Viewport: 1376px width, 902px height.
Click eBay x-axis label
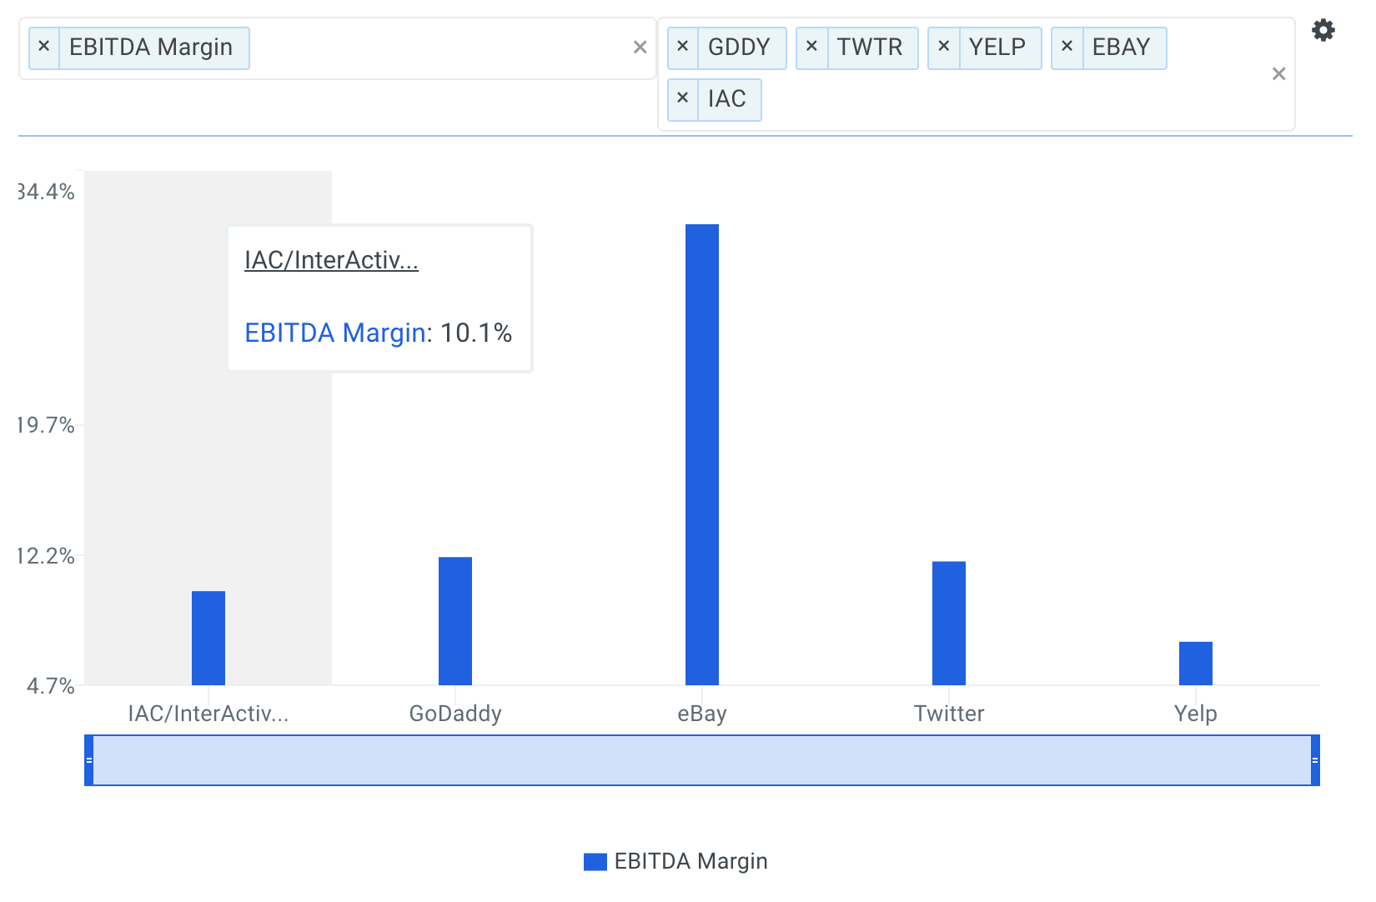tap(702, 714)
